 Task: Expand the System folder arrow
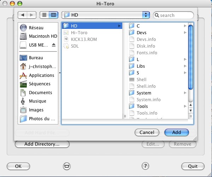pos(185,93)
